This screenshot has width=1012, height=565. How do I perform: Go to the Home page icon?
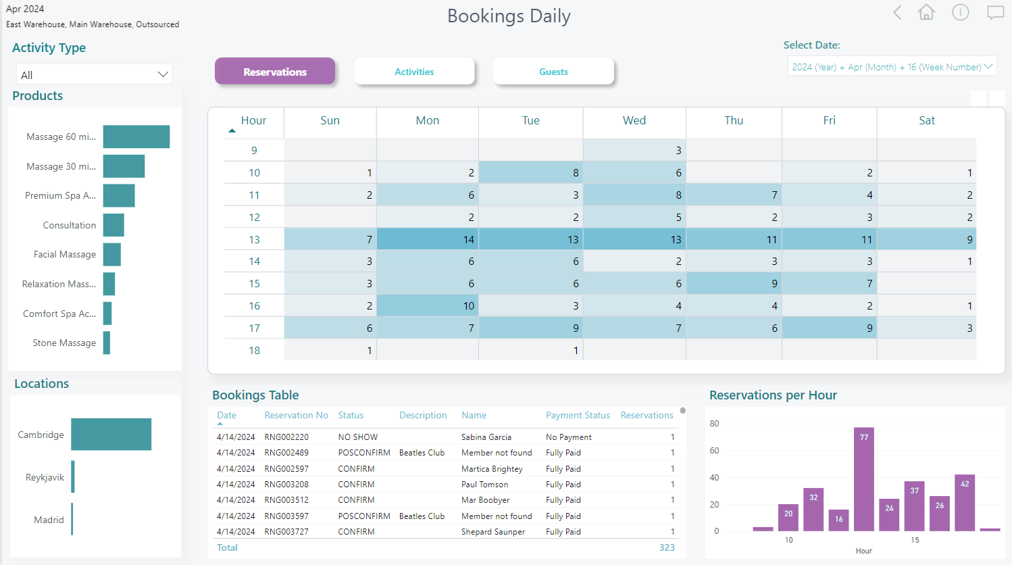[x=926, y=13]
